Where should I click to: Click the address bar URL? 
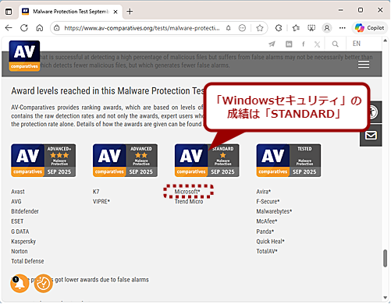click(x=142, y=28)
